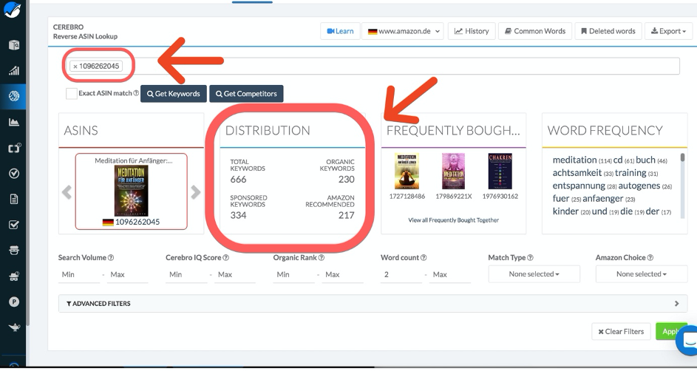Viewport: 697px width, 391px height.
Task: Open Amazon Choice None selected dropdown
Action: (642, 274)
